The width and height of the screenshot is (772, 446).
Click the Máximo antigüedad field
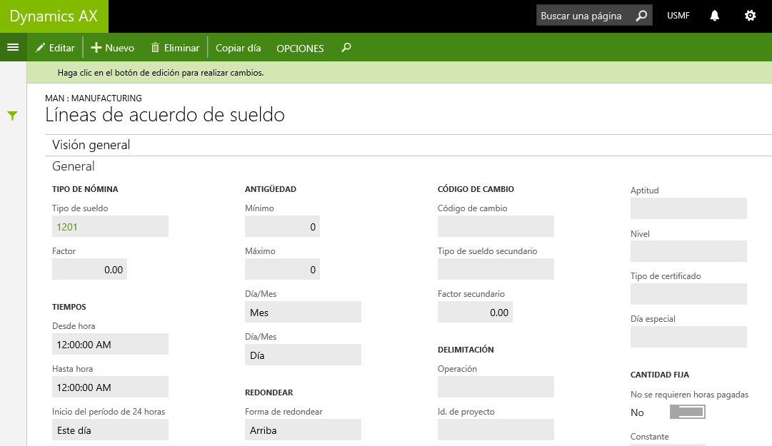282,270
